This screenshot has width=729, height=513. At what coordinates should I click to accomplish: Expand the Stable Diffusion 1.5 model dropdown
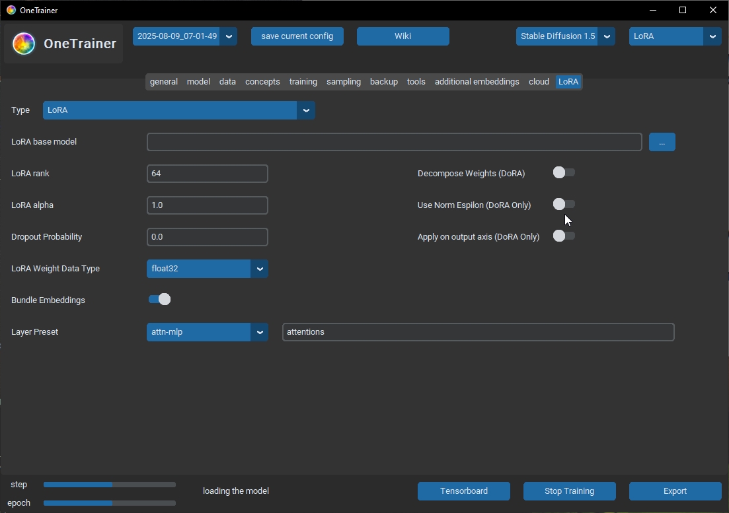click(x=565, y=36)
